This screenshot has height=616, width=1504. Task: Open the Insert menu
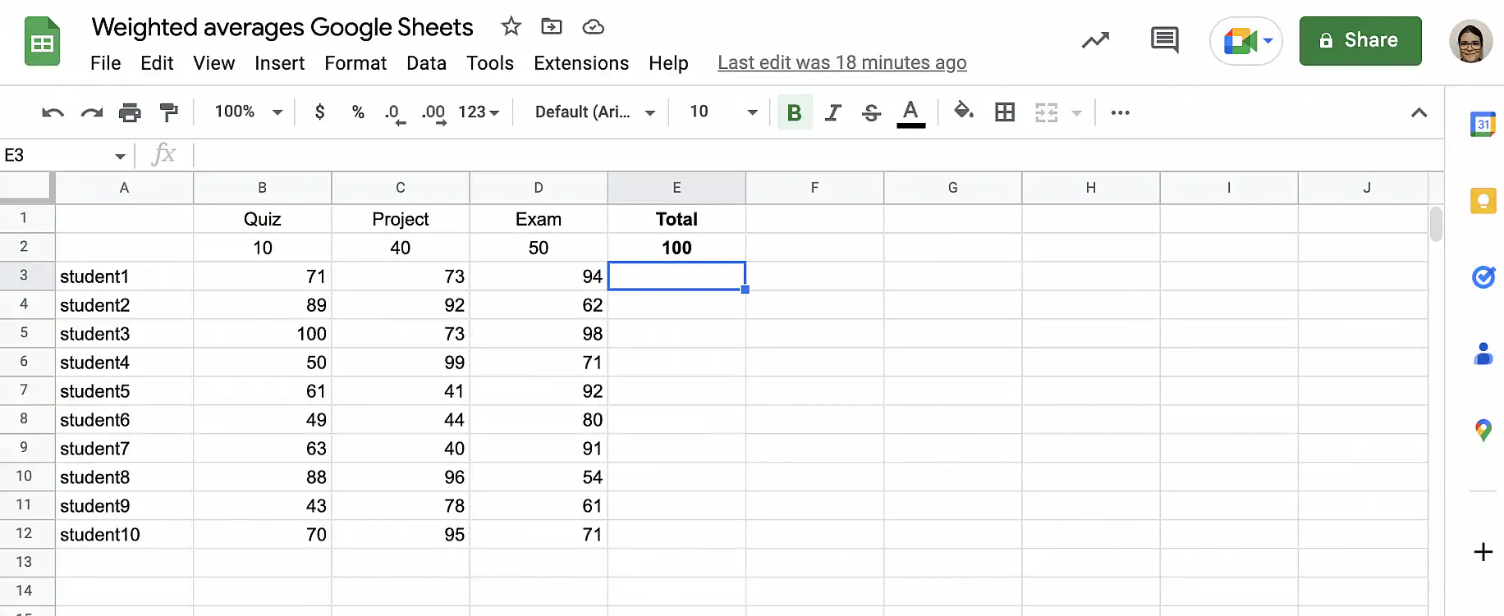pyautogui.click(x=279, y=63)
